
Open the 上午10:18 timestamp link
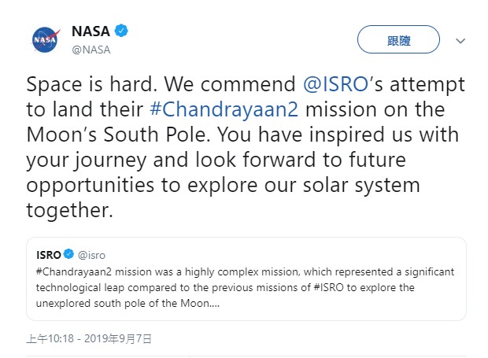[52, 339]
